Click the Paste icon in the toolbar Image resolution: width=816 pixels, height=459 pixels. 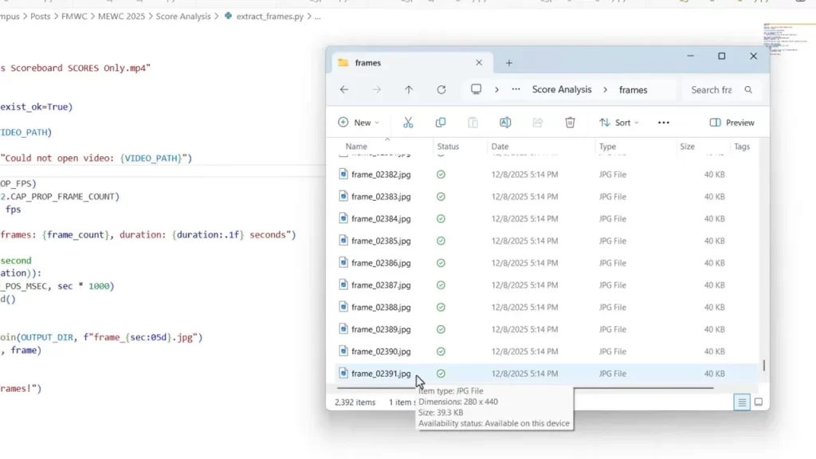(473, 122)
